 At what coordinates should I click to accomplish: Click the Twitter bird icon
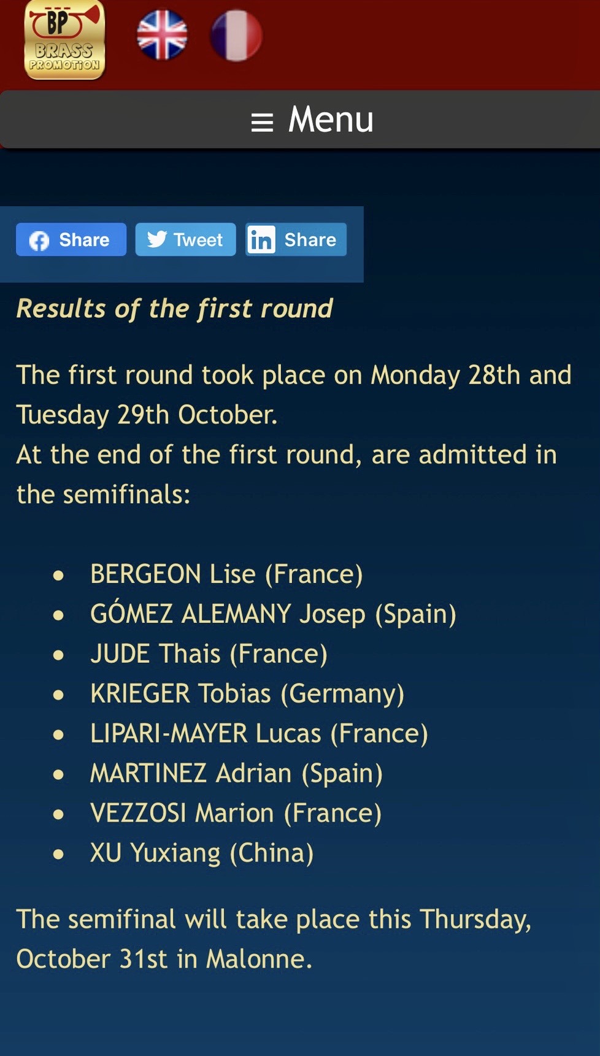point(157,239)
